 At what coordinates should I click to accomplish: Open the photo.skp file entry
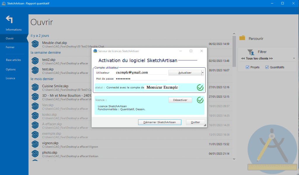coord(131,154)
